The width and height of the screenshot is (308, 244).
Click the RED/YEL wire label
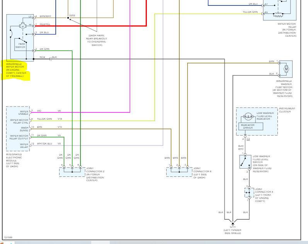click(45, 24)
